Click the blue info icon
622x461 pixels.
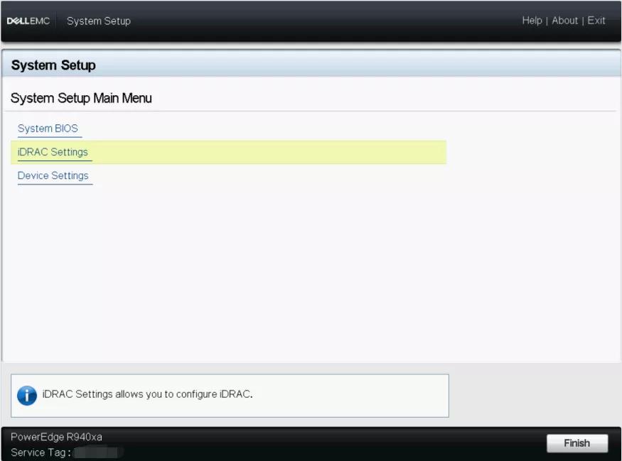27,395
